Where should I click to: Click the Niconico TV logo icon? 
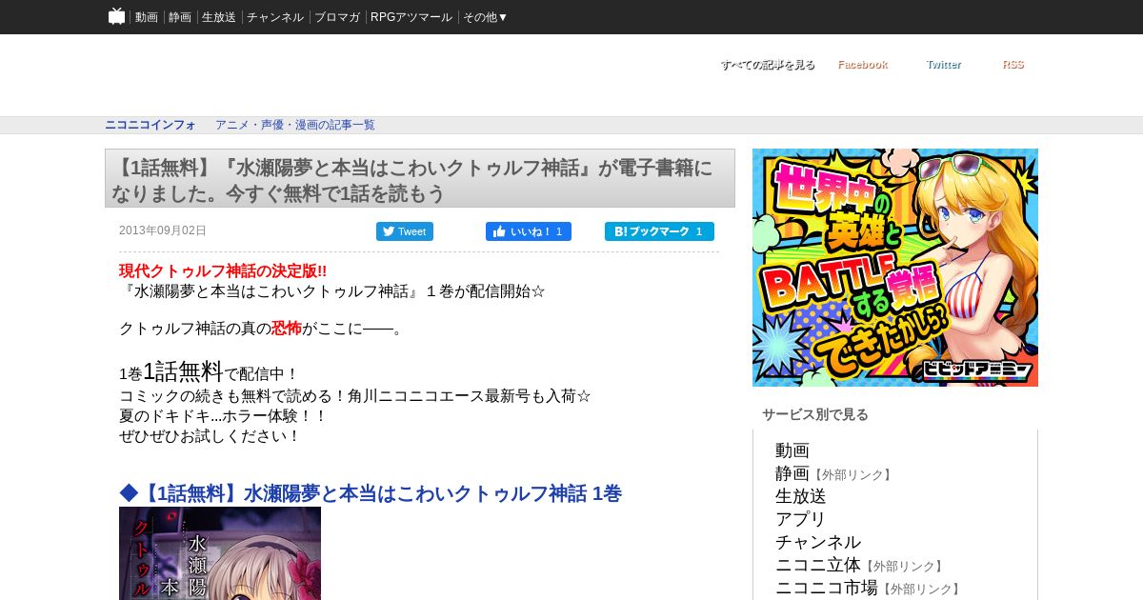(117, 16)
